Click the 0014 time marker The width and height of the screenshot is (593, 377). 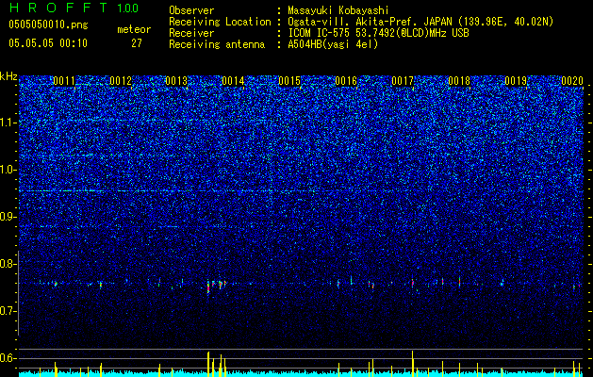point(234,81)
